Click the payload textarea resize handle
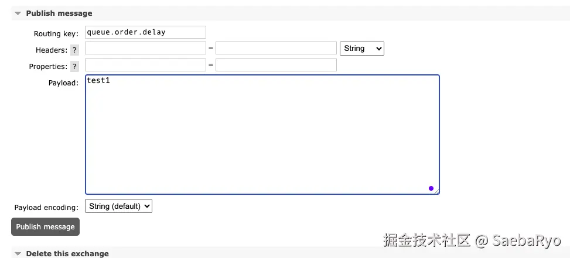 [436, 191]
